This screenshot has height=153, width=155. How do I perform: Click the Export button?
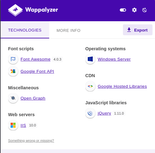[138, 30]
